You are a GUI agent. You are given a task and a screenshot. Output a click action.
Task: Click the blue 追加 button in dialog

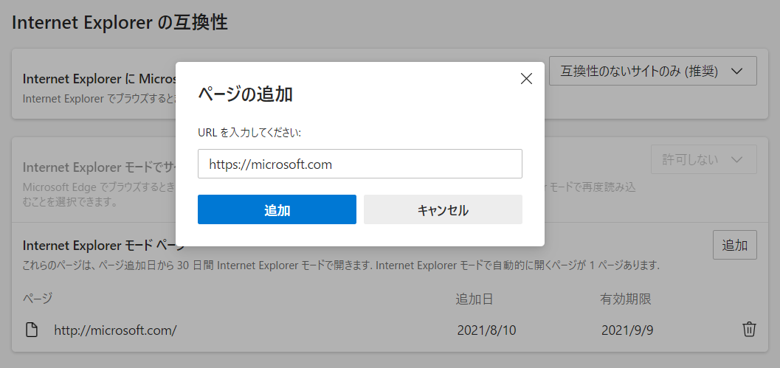pyautogui.click(x=277, y=209)
